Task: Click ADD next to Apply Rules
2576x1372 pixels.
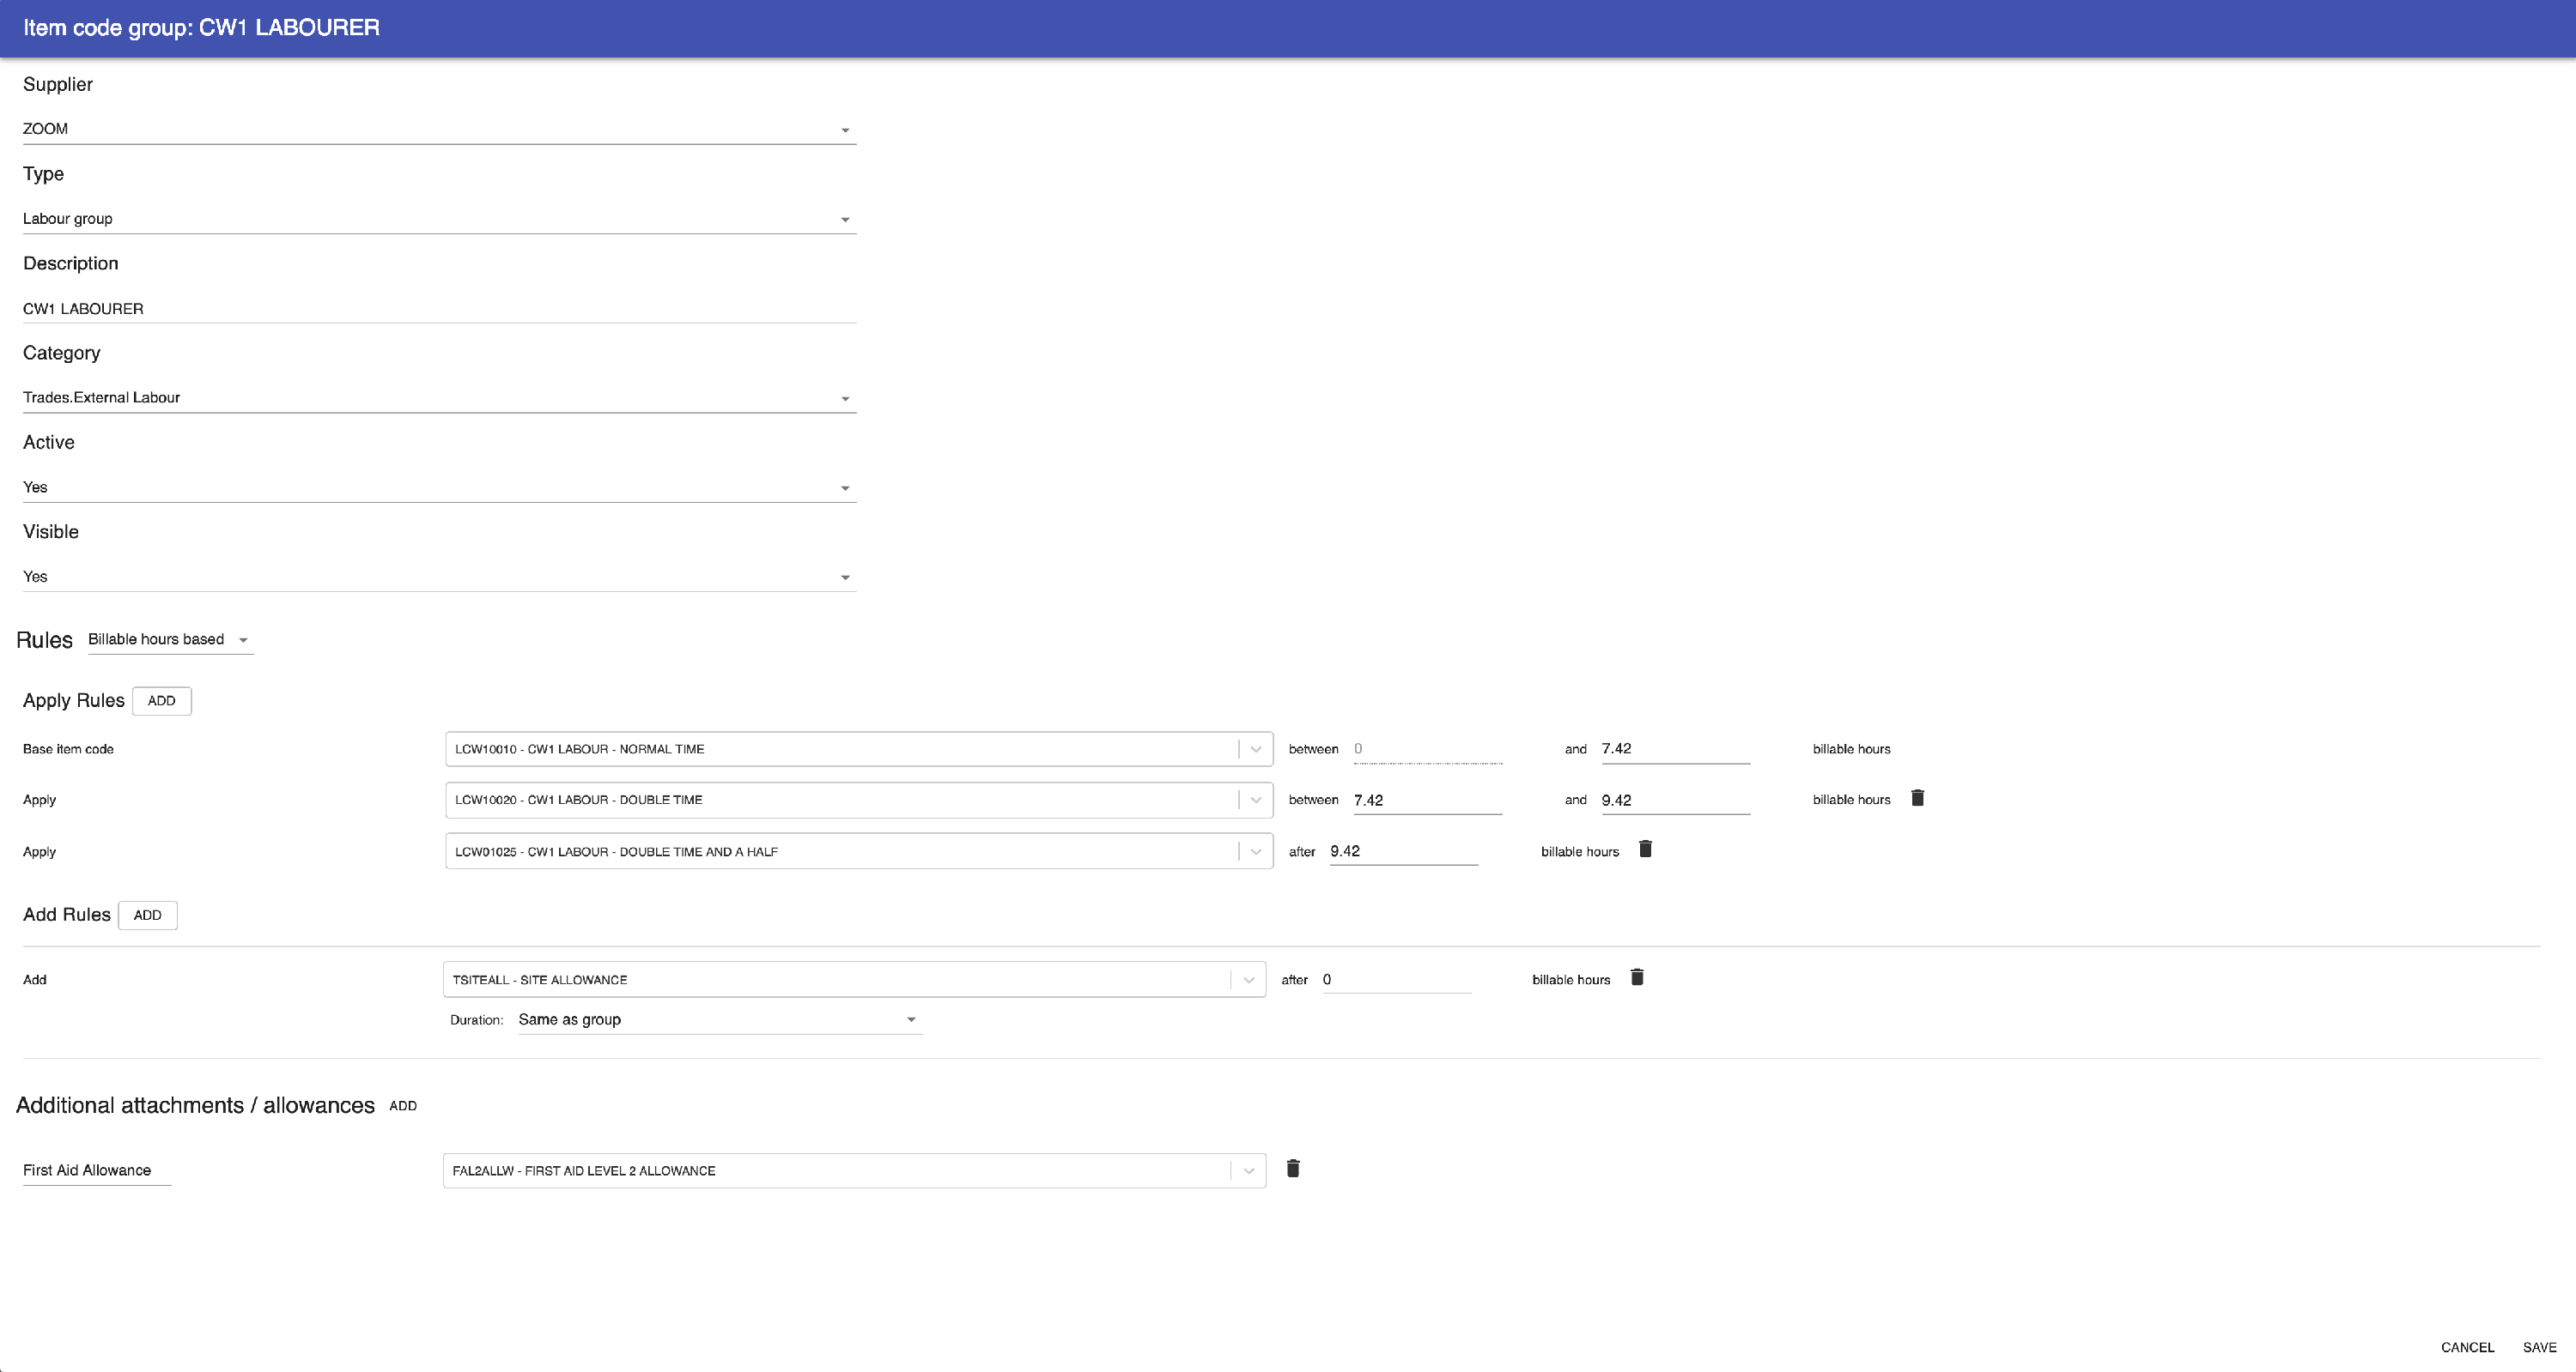Action: (162, 702)
